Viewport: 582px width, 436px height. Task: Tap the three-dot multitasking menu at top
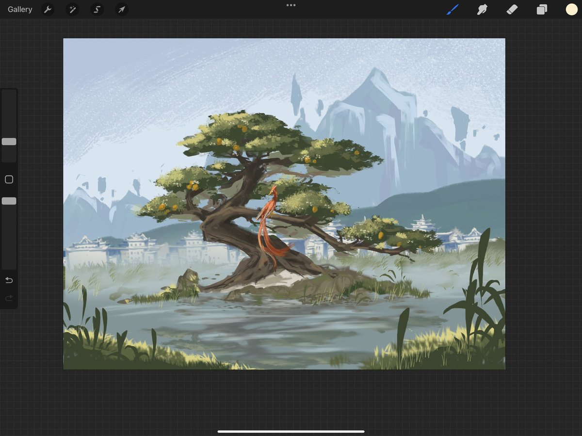291,5
